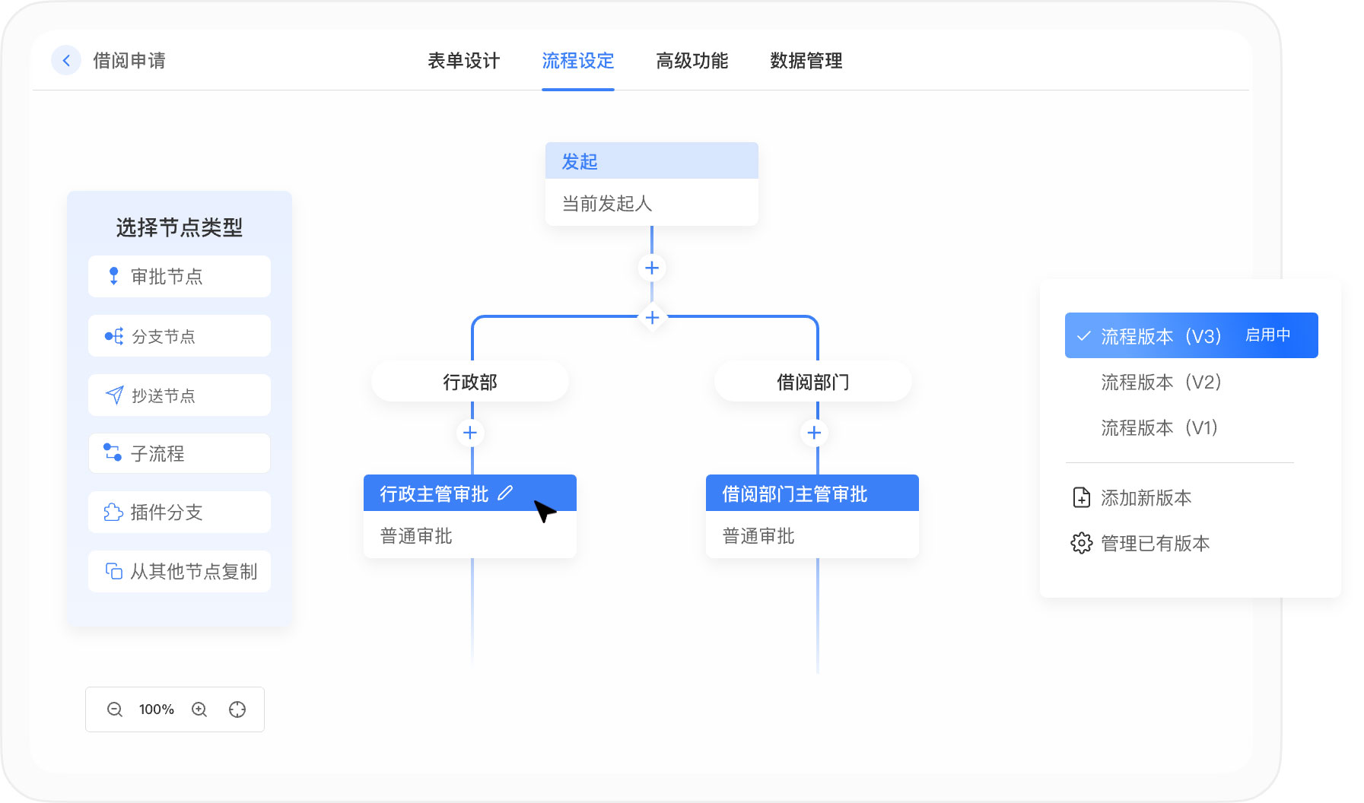Click the zoom in magnifier icon
Image resolution: width=1364 pixels, height=803 pixels.
pyautogui.click(x=199, y=709)
